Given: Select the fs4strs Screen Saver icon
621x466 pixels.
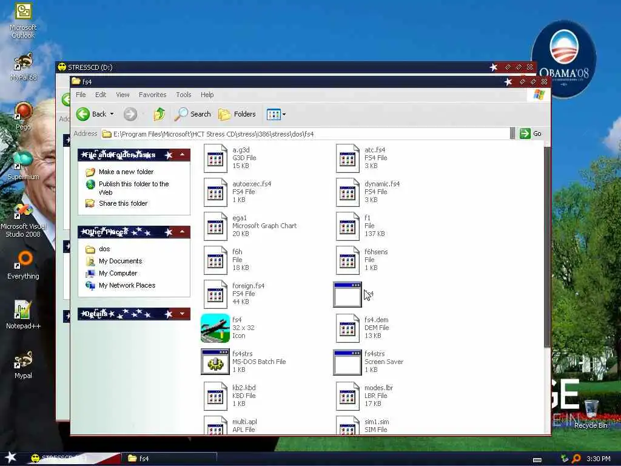Looking at the screenshot, I should (x=347, y=362).
